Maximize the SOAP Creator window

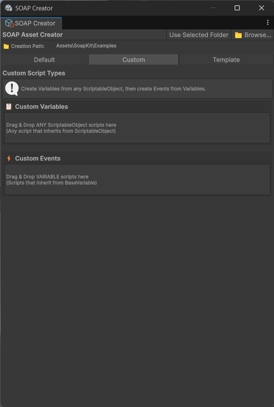coord(237,8)
